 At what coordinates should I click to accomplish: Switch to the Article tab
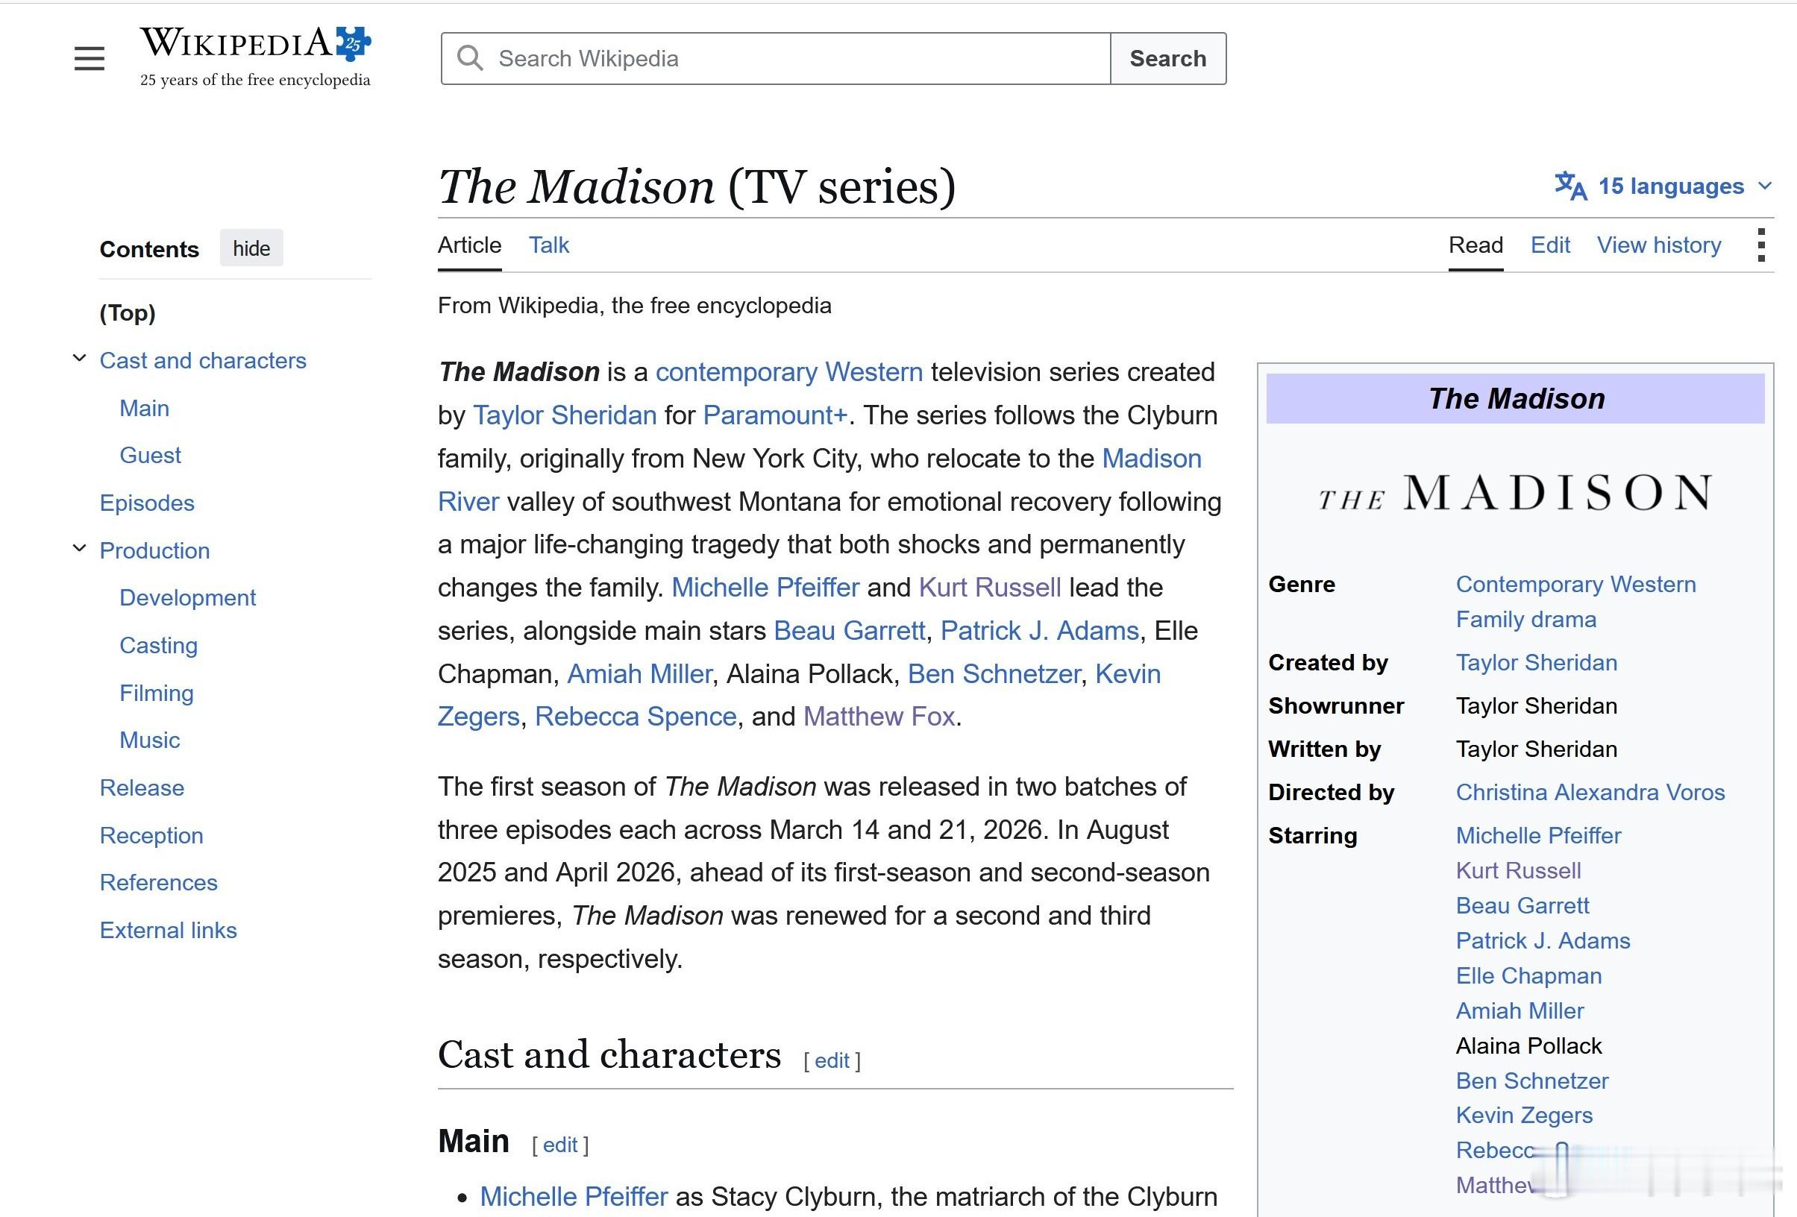469,245
